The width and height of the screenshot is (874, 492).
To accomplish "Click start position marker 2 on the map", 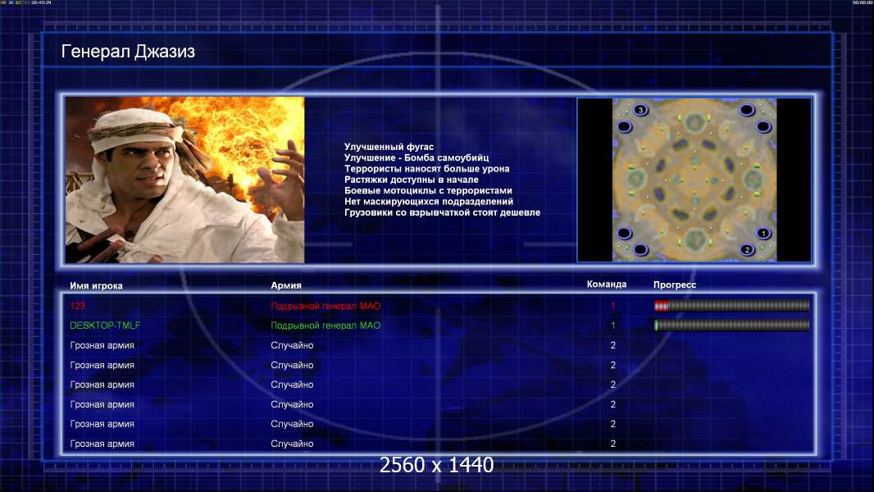I will coord(748,249).
